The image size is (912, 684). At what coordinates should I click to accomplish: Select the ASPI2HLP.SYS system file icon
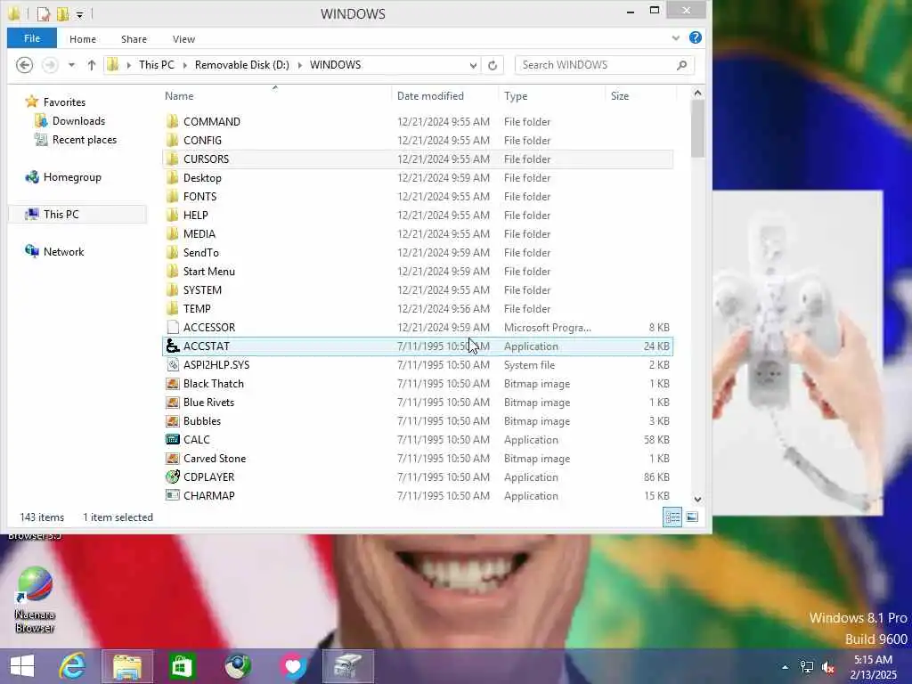(172, 364)
